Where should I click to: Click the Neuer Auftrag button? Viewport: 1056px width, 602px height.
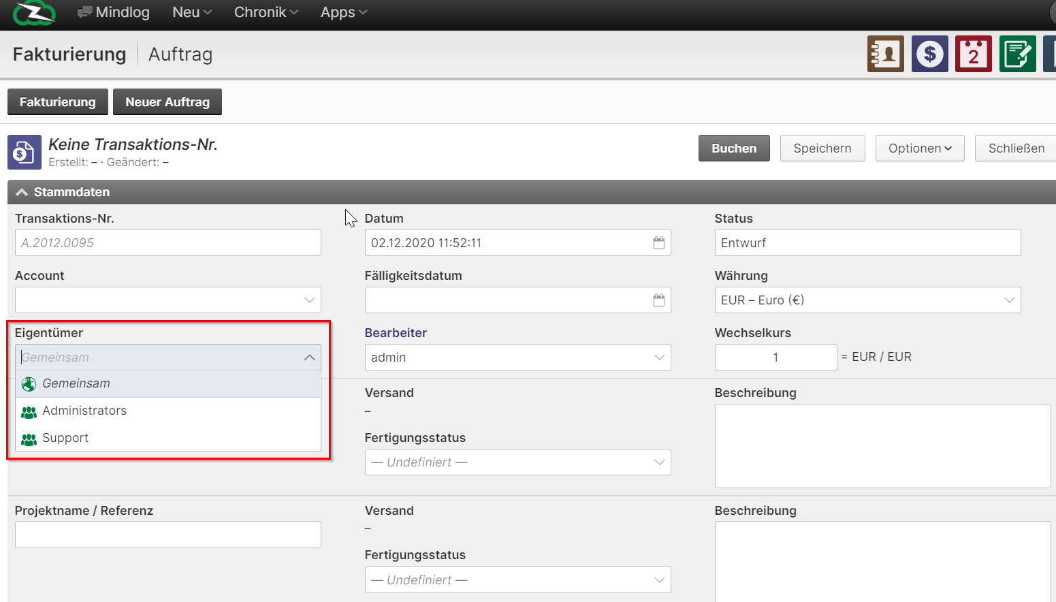[167, 102]
